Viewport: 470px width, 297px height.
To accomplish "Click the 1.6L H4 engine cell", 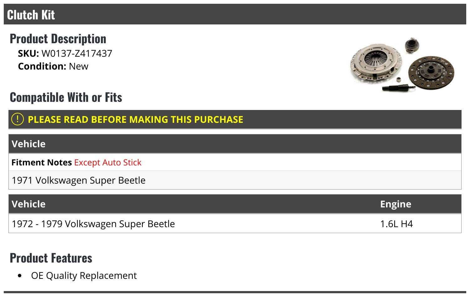I will point(396,224).
